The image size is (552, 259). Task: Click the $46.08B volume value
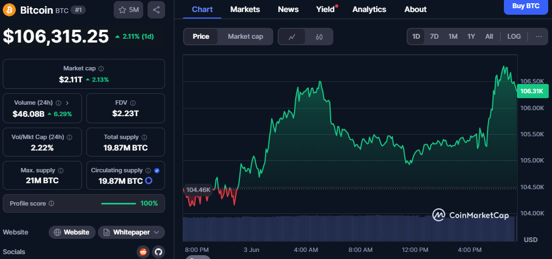coord(28,114)
